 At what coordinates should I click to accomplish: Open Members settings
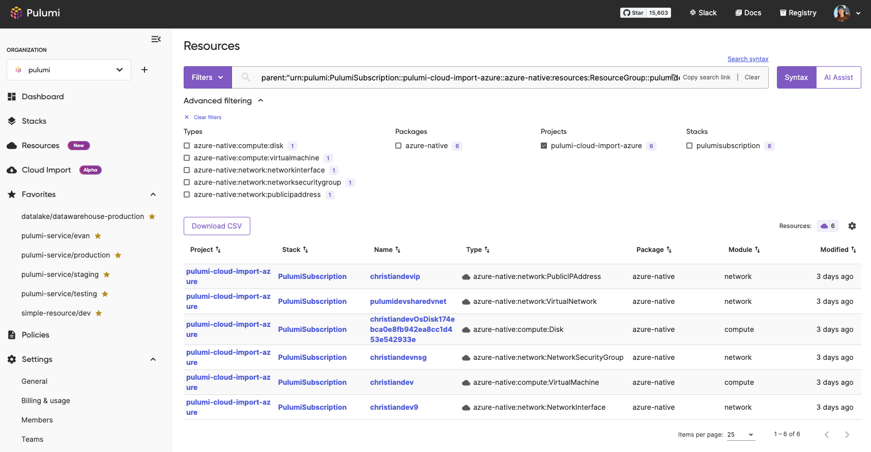(37, 420)
